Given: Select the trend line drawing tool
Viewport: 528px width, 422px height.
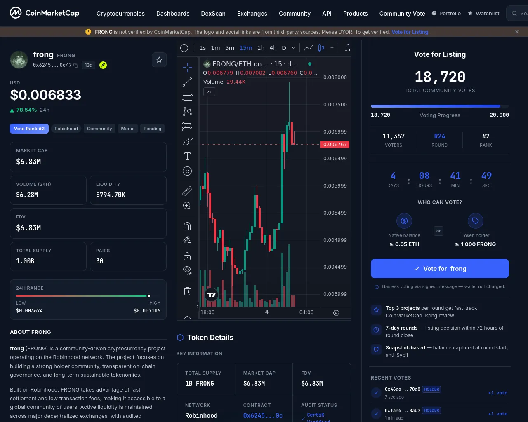Looking at the screenshot, I should pyautogui.click(x=187, y=82).
